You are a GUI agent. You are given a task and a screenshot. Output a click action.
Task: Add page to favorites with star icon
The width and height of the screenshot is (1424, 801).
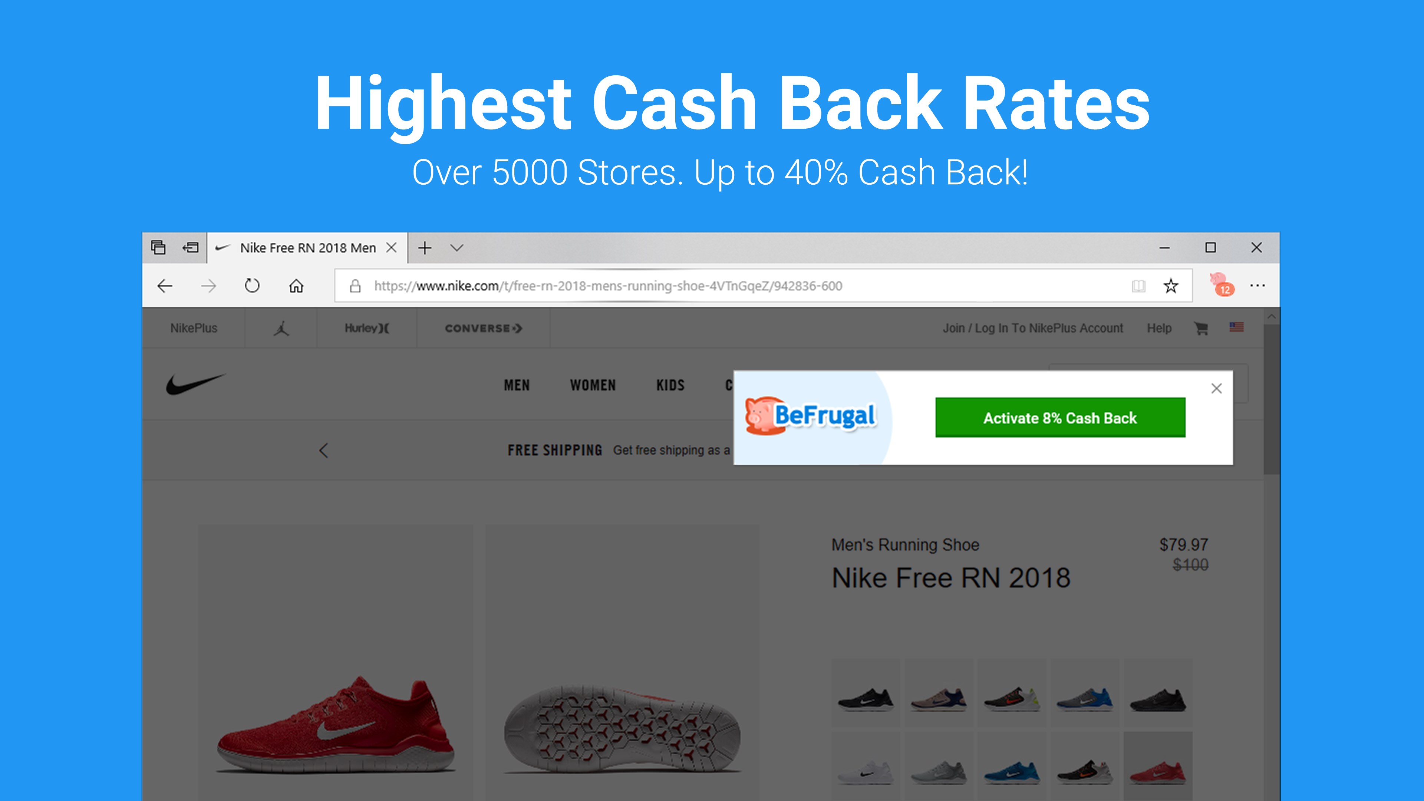[x=1171, y=286]
